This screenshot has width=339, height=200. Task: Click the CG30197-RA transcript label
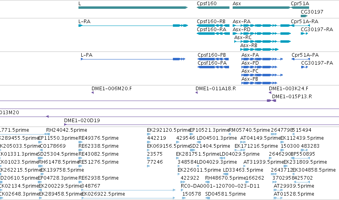[317, 30]
